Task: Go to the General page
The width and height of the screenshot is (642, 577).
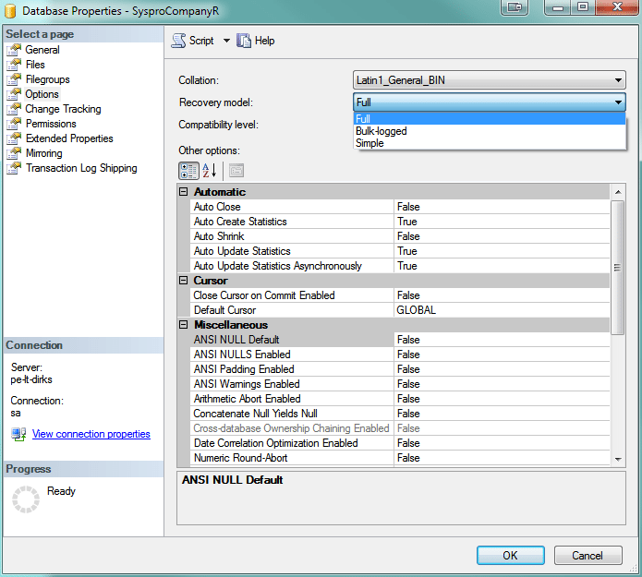Action: click(42, 50)
